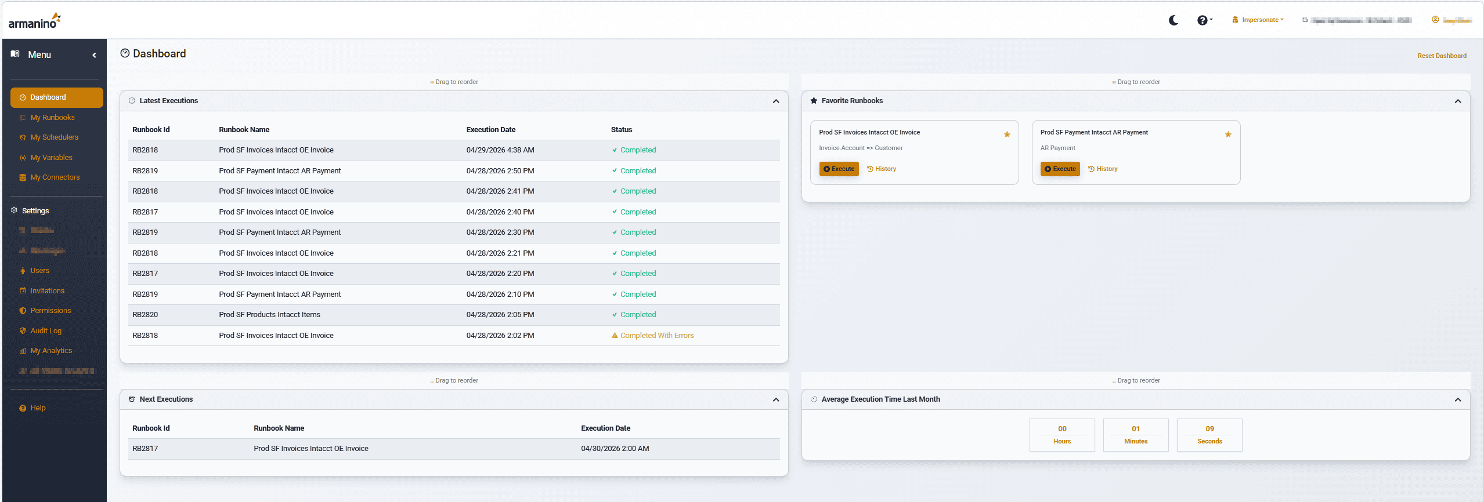Click Average Execution Time drag to reorder handle

(x=1136, y=381)
